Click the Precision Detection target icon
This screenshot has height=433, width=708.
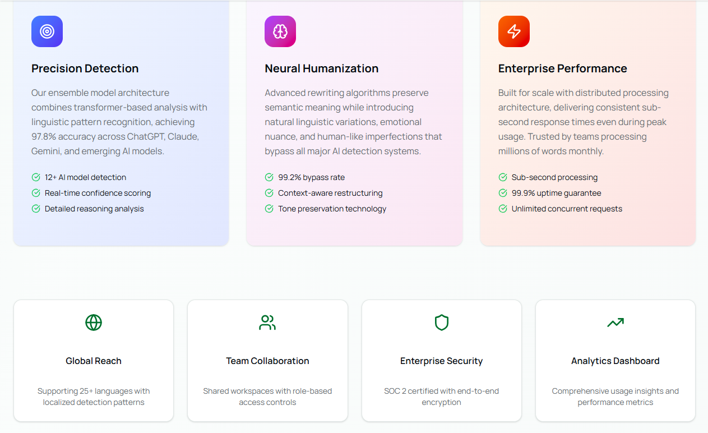[x=47, y=31]
